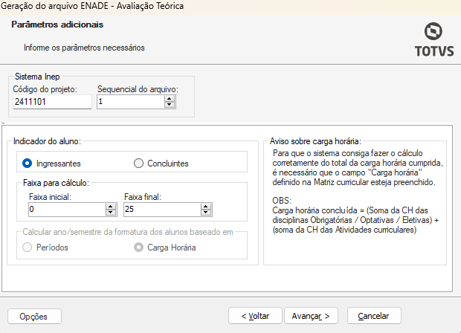The height and width of the screenshot is (333, 461).
Task: Select the Períodos radio option
Action: click(28, 247)
